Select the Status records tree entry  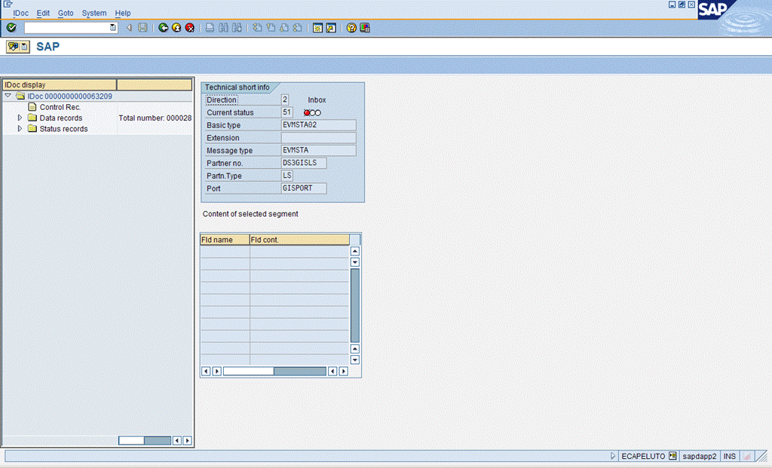63,129
